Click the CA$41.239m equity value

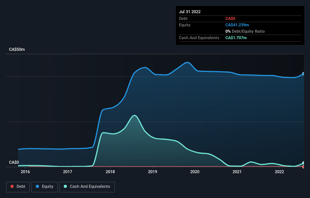click(237, 25)
